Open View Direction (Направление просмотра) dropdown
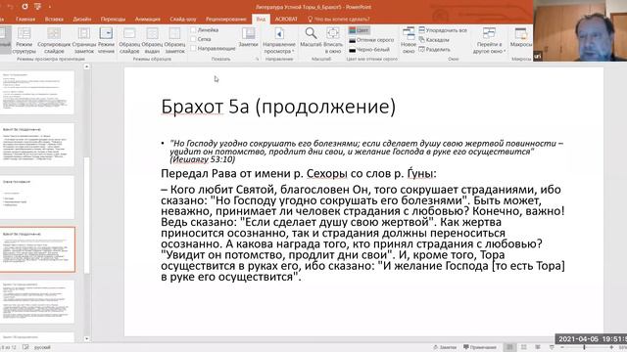Image resolution: width=627 pixels, height=352 pixels. (x=279, y=41)
